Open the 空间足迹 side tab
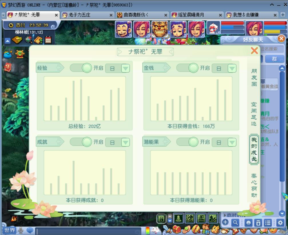This screenshot has width=288, height=235. (254, 114)
